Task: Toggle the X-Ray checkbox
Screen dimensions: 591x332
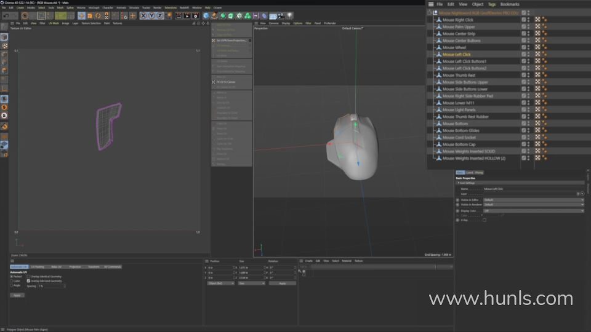Action: coord(484,219)
